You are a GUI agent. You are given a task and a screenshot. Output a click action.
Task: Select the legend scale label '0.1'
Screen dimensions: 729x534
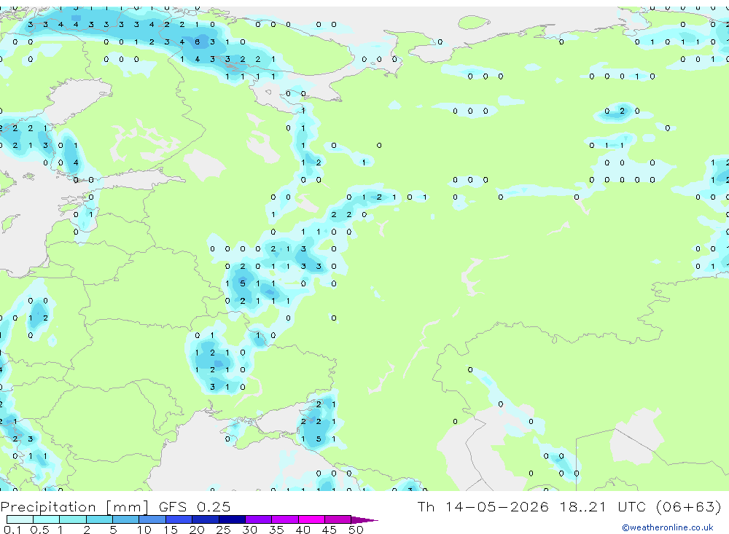click(12, 530)
